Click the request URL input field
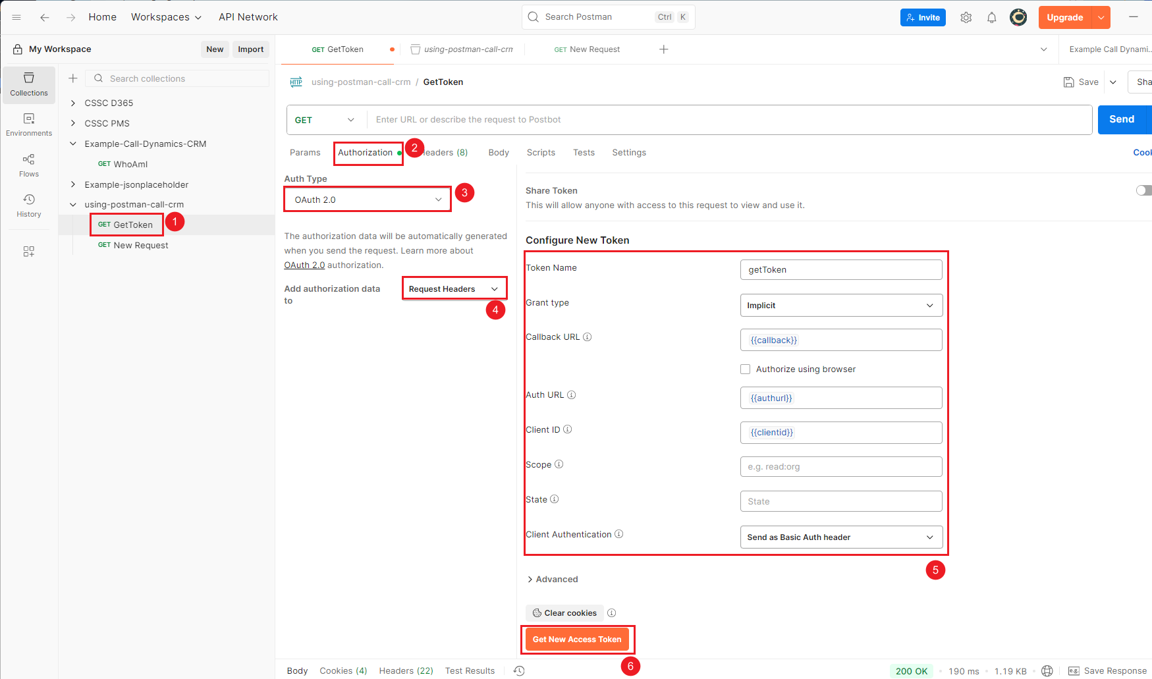 tap(729, 120)
